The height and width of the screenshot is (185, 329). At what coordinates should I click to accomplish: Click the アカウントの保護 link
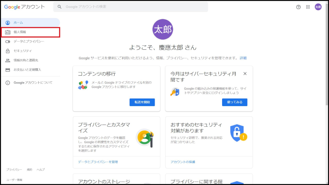point(183,162)
